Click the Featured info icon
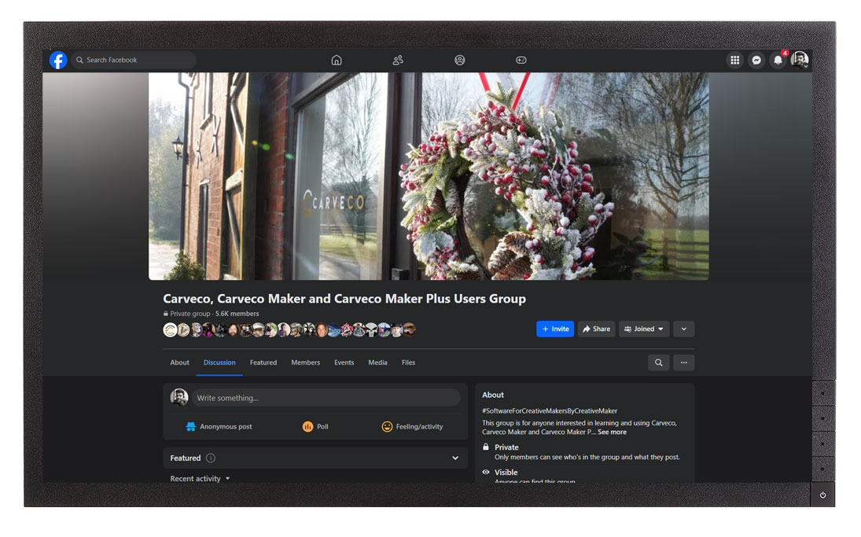The height and width of the screenshot is (537, 861). 211,458
